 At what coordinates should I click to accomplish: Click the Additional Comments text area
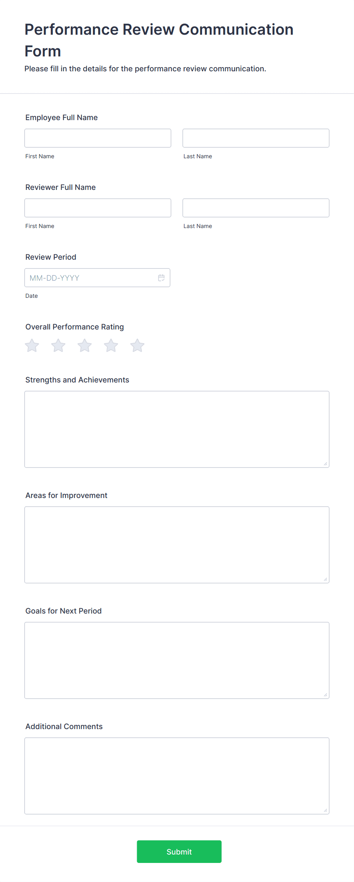click(177, 776)
